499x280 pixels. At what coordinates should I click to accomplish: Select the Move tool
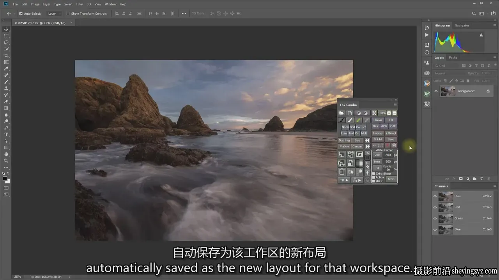6,29
